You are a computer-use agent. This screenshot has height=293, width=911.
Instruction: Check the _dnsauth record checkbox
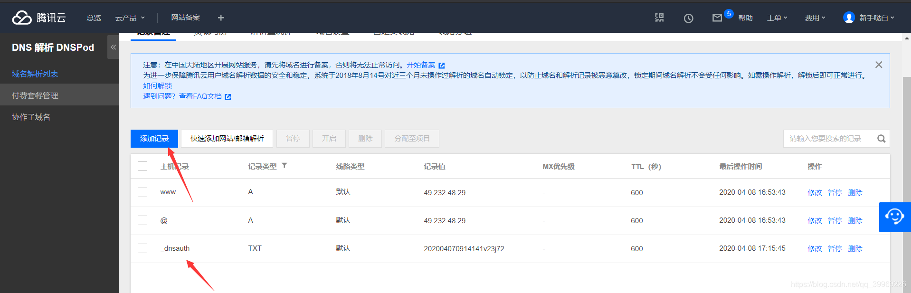coord(142,248)
